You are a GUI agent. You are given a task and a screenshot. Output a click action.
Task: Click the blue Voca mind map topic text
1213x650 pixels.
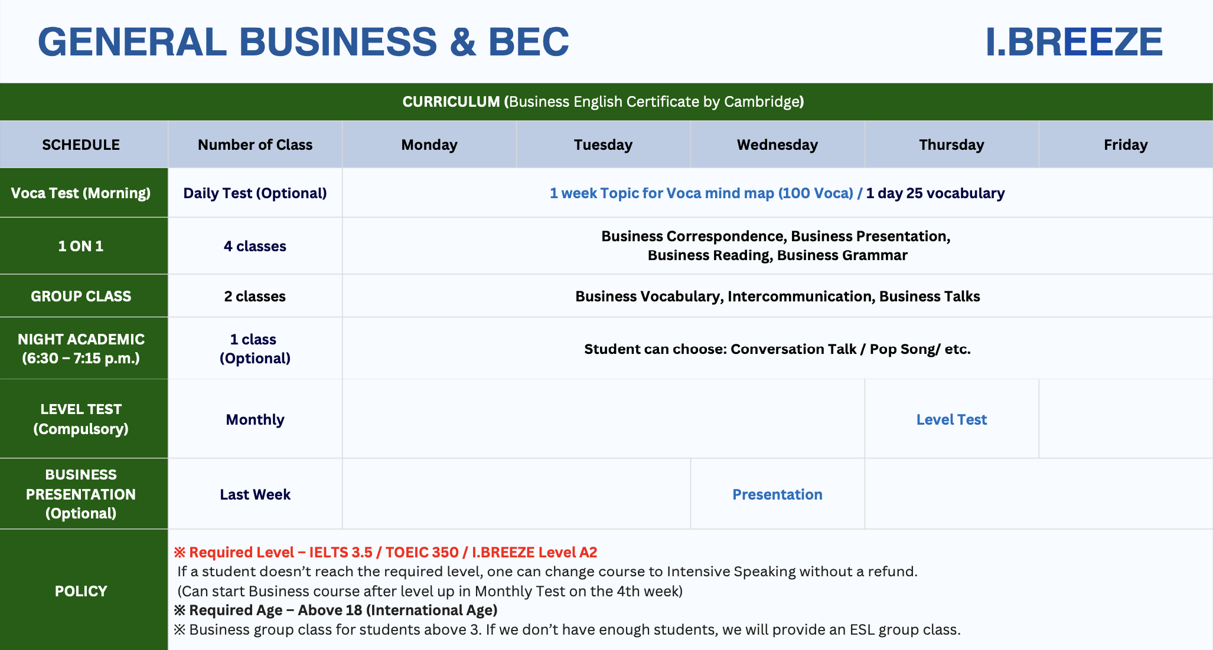coord(702,193)
